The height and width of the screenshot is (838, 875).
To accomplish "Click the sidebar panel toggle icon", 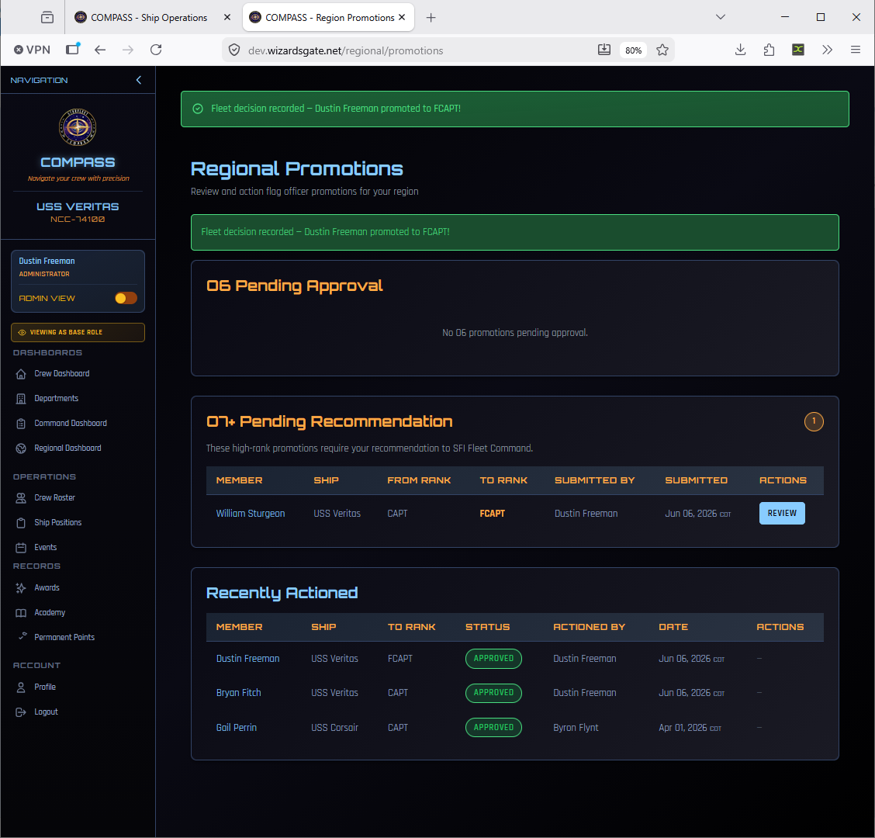I will pos(73,49).
